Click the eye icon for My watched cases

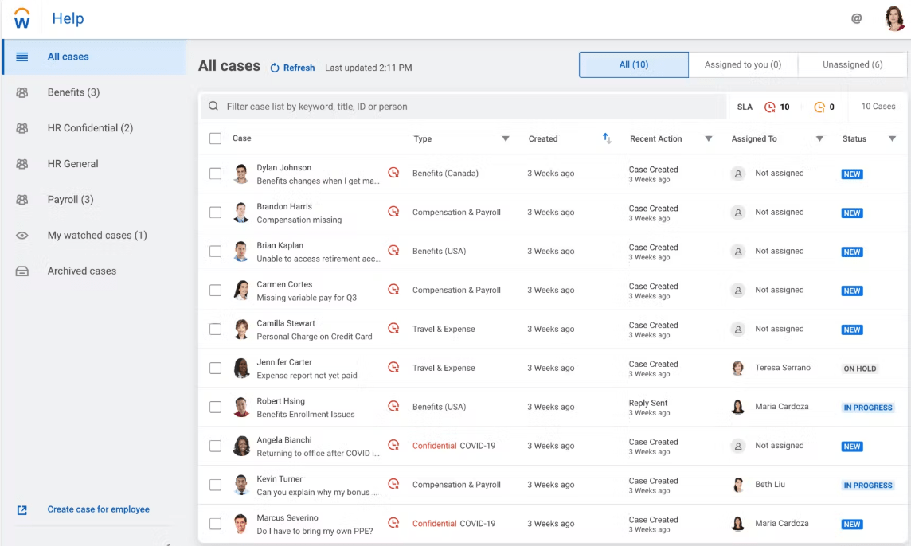click(x=22, y=235)
